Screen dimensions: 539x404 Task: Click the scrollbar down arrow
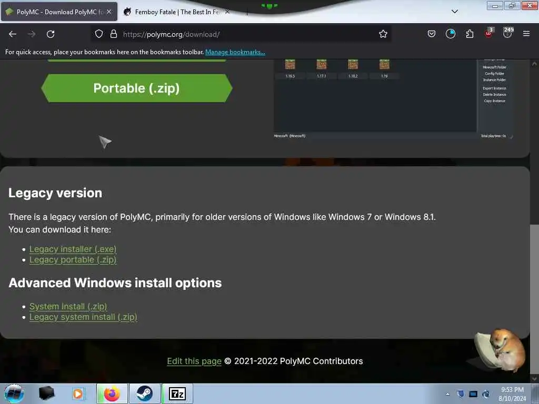pos(534,378)
